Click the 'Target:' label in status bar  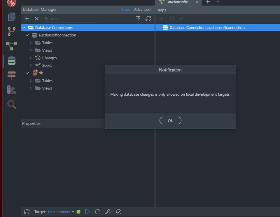click(x=40, y=212)
